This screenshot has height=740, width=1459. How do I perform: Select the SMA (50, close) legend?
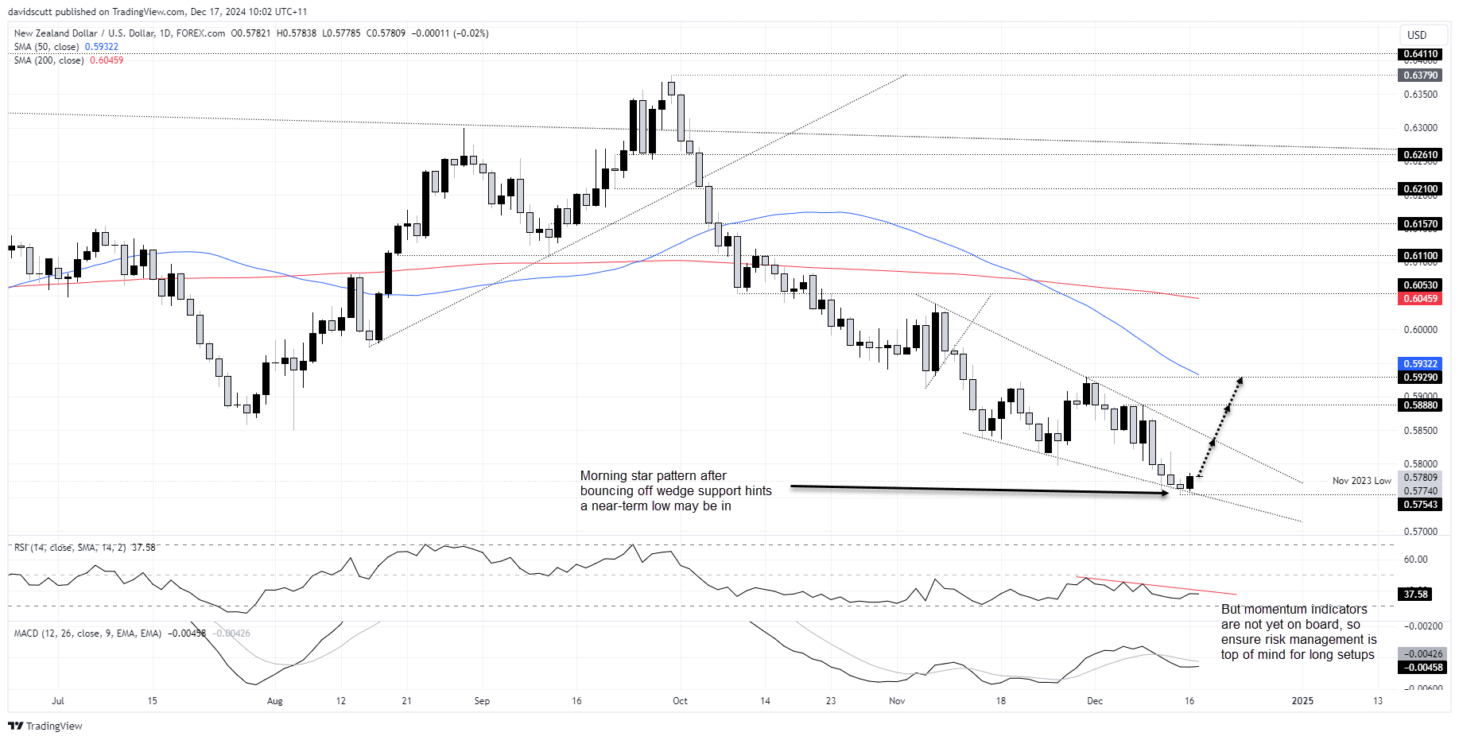(66, 47)
